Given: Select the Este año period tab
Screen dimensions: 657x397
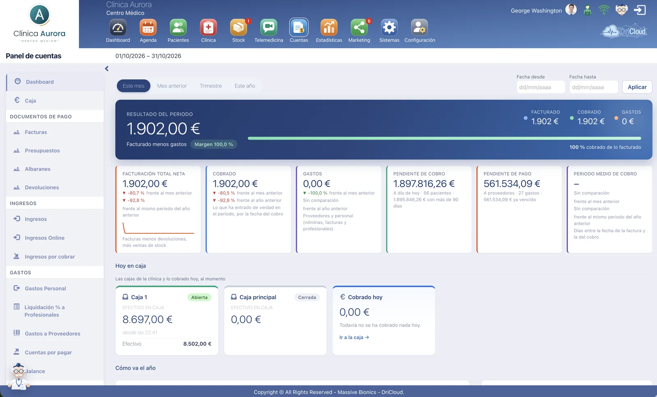Looking at the screenshot, I should point(245,86).
